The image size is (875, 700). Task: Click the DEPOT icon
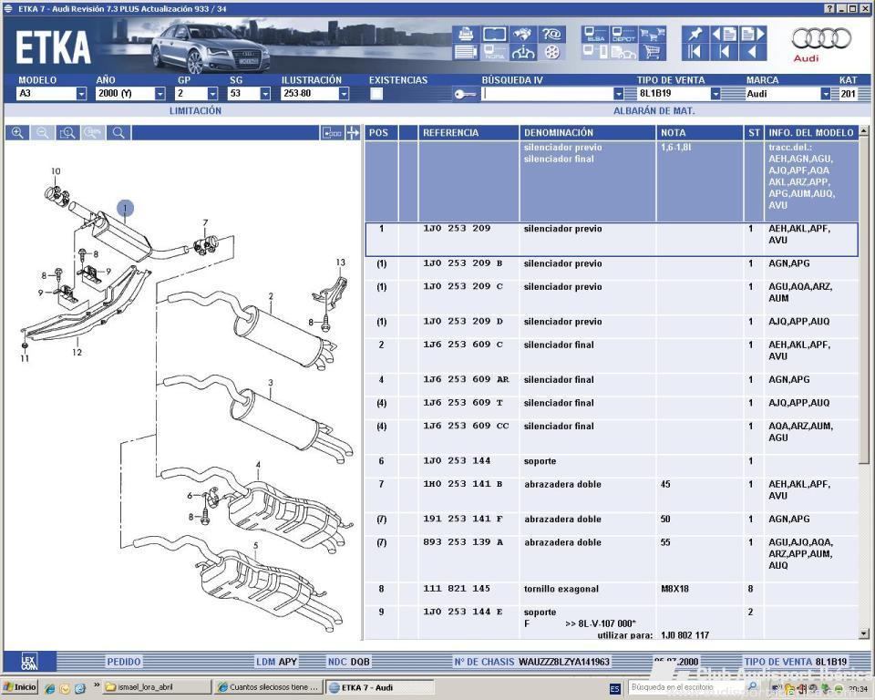(x=623, y=35)
